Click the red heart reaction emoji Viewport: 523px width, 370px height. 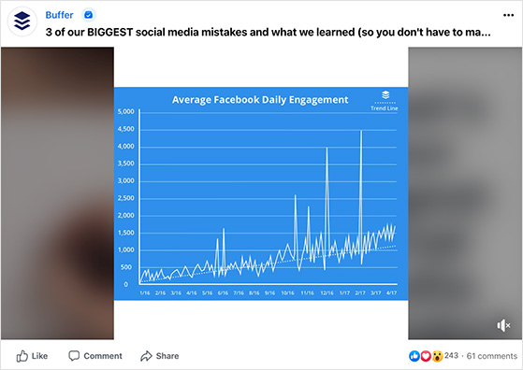point(426,356)
